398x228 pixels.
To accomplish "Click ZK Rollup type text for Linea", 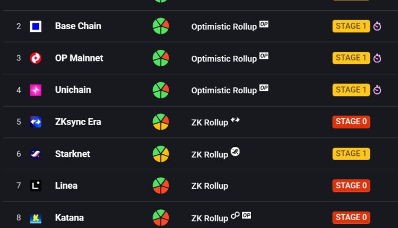I will [210, 186].
